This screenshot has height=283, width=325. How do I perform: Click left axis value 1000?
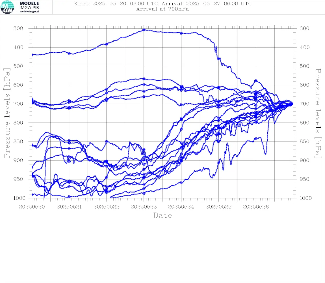coord(19,198)
